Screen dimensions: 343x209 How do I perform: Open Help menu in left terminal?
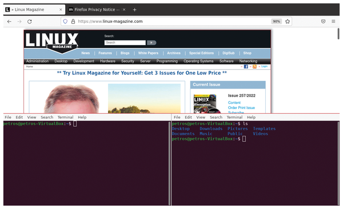82,117
